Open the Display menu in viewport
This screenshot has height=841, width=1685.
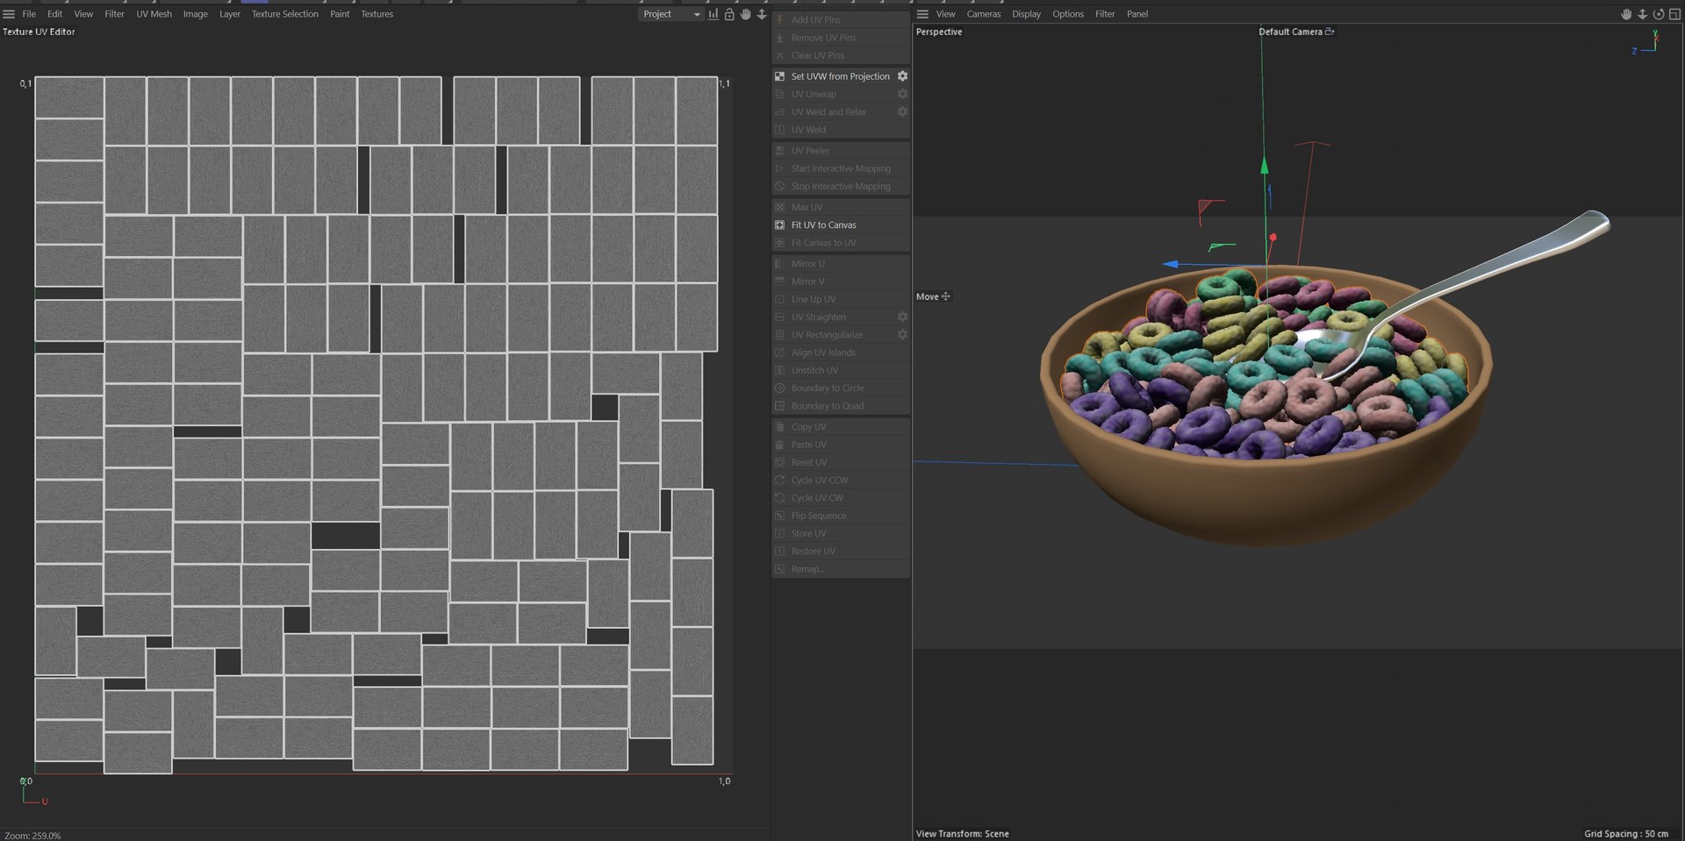click(1026, 14)
